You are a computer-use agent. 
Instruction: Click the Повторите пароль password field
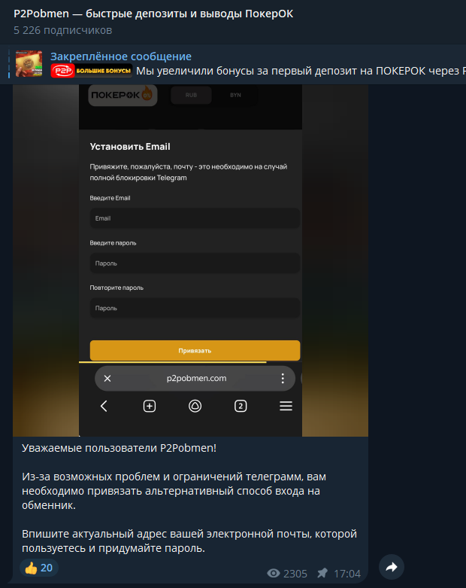coord(195,308)
